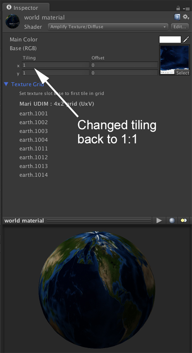
Task: Click the Offset y value field
Action: click(x=124, y=73)
